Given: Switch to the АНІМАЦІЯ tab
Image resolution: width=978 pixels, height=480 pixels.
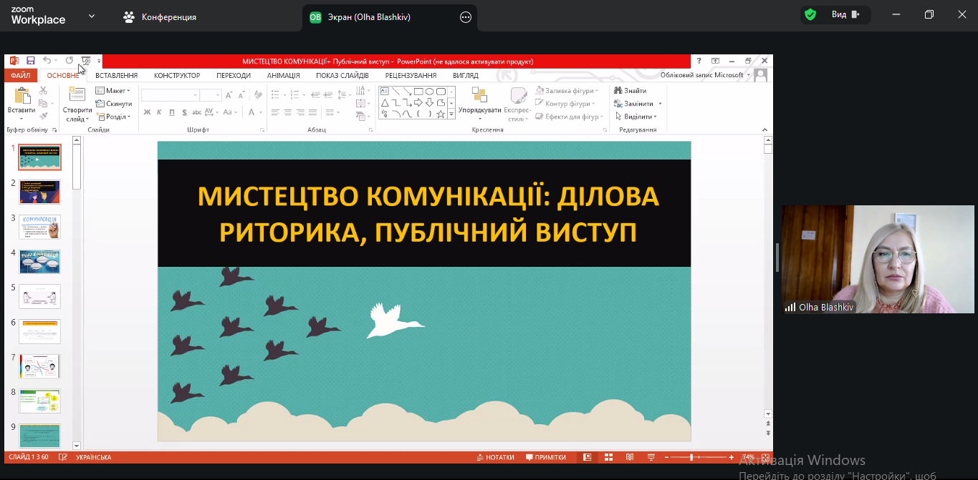Looking at the screenshot, I should 283,76.
